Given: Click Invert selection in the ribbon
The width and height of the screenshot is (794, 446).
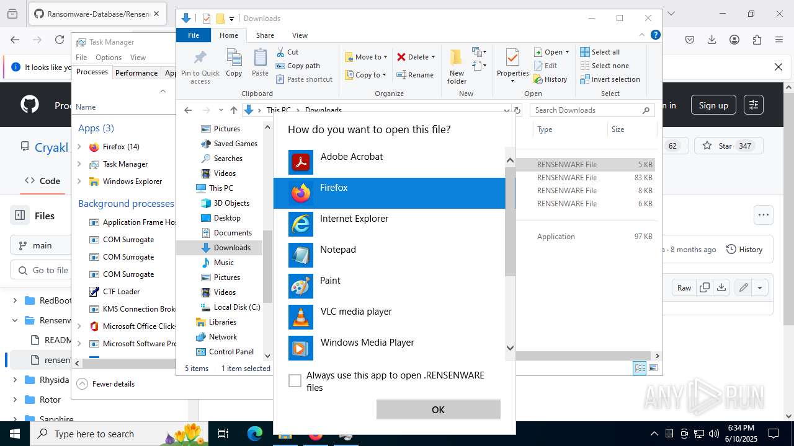Looking at the screenshot, I should click(610, 79).
